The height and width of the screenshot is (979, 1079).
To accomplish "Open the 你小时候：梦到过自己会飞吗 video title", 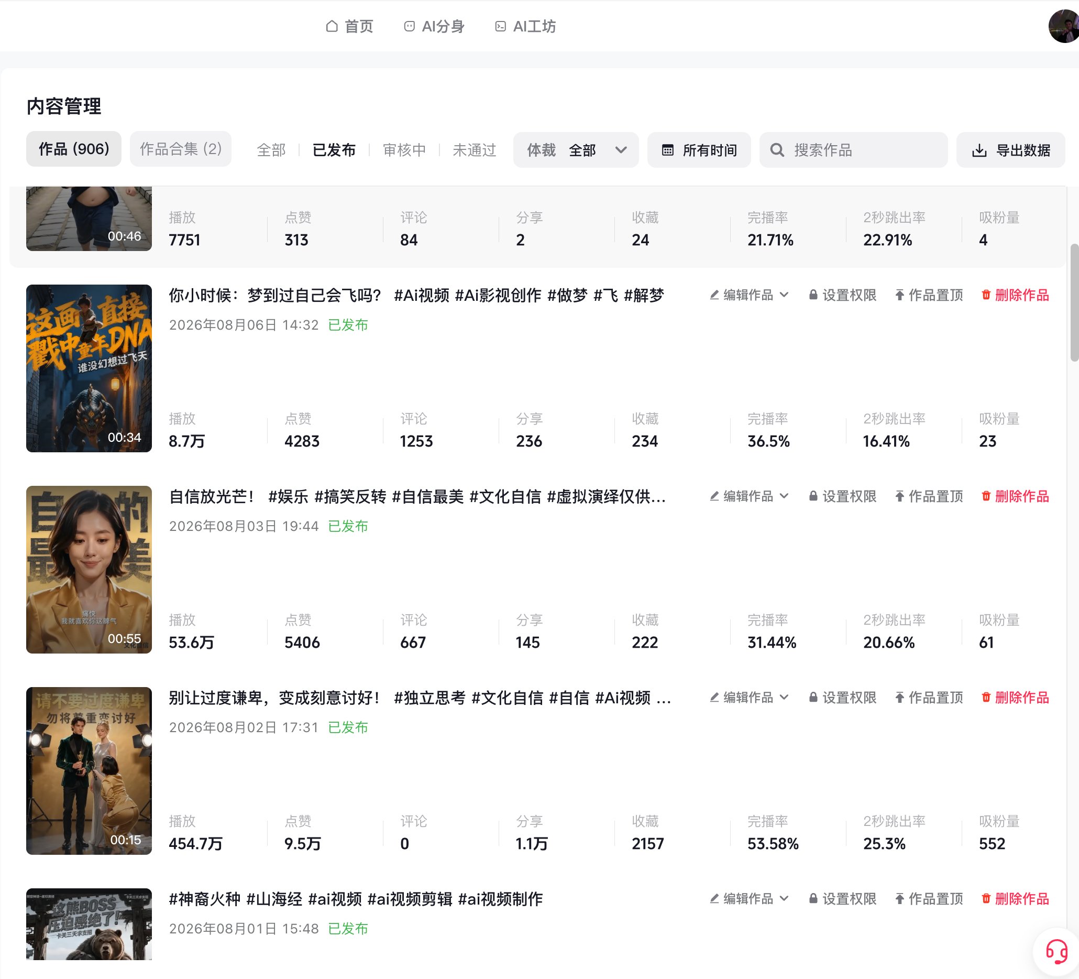I will pyautogui.click(x=416, y=295).
